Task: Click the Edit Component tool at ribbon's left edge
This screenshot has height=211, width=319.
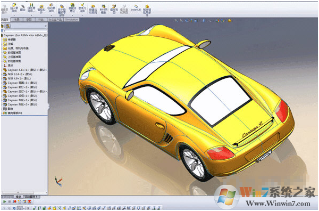Action: (x=4, y=10)
